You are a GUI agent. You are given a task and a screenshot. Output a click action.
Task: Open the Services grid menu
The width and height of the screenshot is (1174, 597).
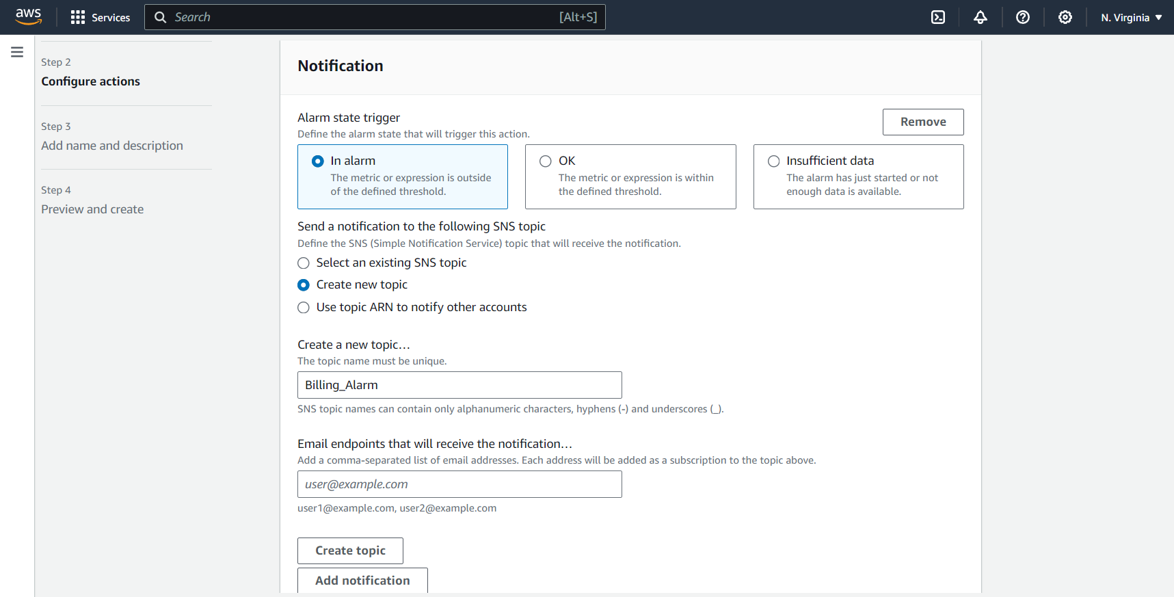click(x=100, y=17)
